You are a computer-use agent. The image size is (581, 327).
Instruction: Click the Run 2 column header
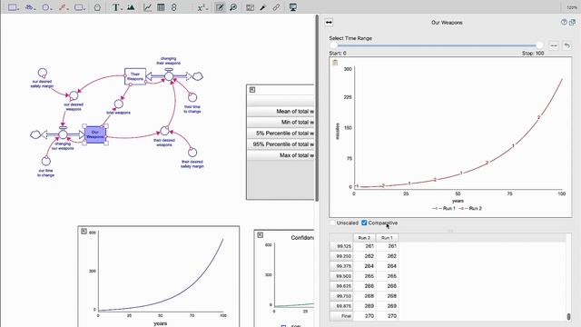pyautogui.click(x=364, y=238)
